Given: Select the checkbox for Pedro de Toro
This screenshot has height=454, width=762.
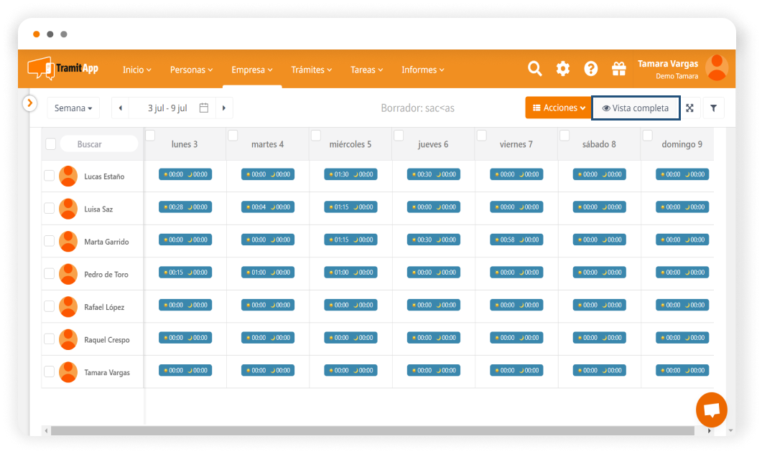Looking at the screenshot, I should [50, 274].
